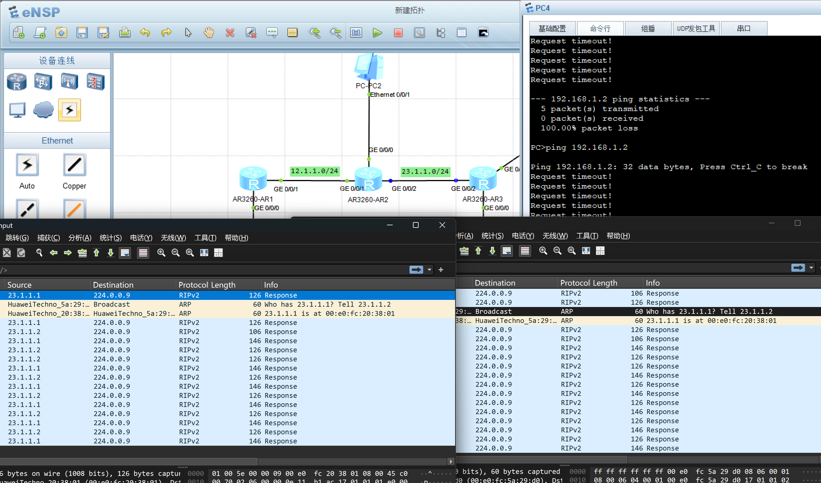The image size is (821, 483).
Task: Select the router device category icon
Action: pos(17,82)
